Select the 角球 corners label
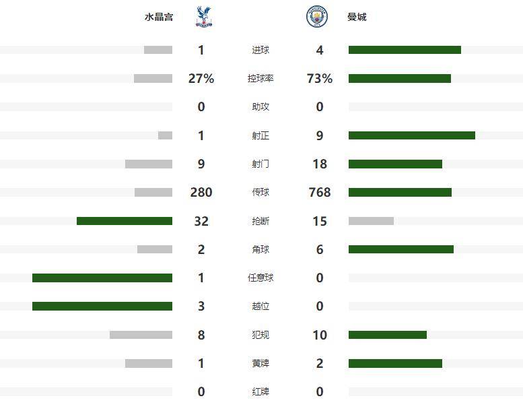523x413 pixels. tap(260, 249)
